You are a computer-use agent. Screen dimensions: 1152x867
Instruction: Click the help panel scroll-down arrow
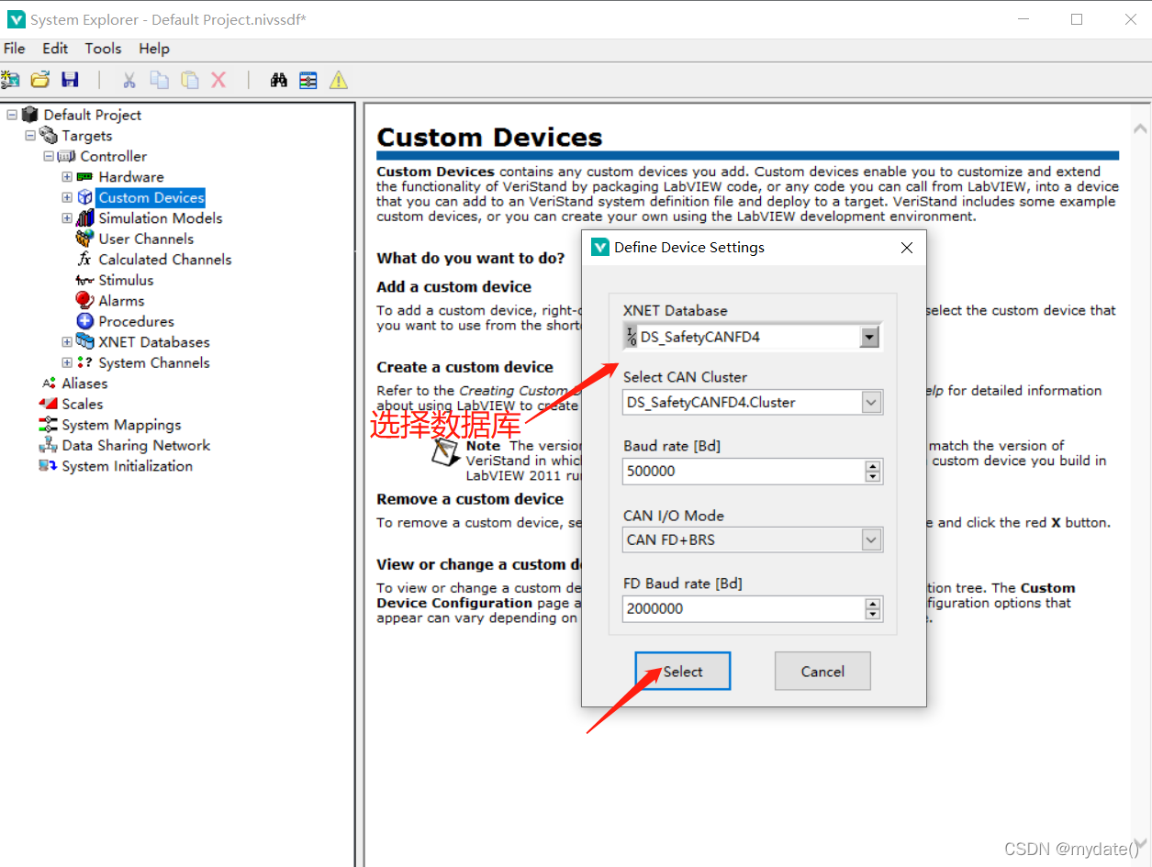[1139, 841]
